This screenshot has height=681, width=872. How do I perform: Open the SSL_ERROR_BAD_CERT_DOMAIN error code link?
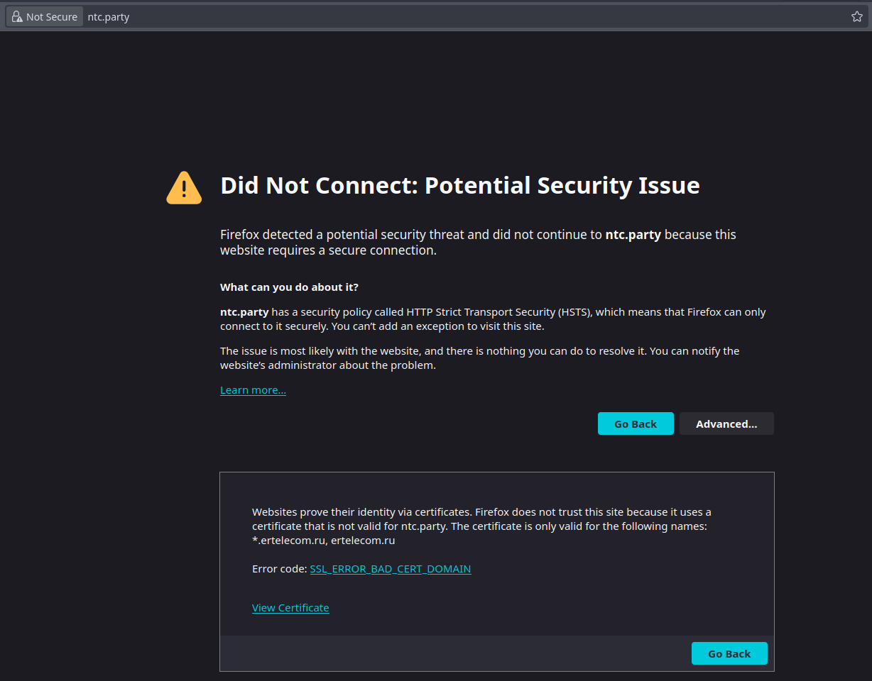click(391, 569)
